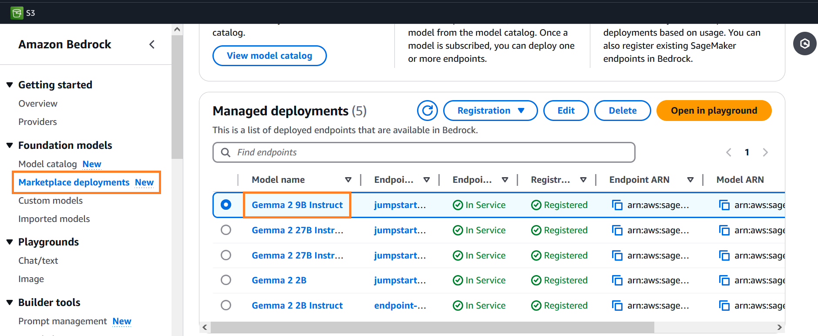Go to next page of deployments
Image resolution: width=818 pixels, height=336 pixels.
tap(765, 152)
